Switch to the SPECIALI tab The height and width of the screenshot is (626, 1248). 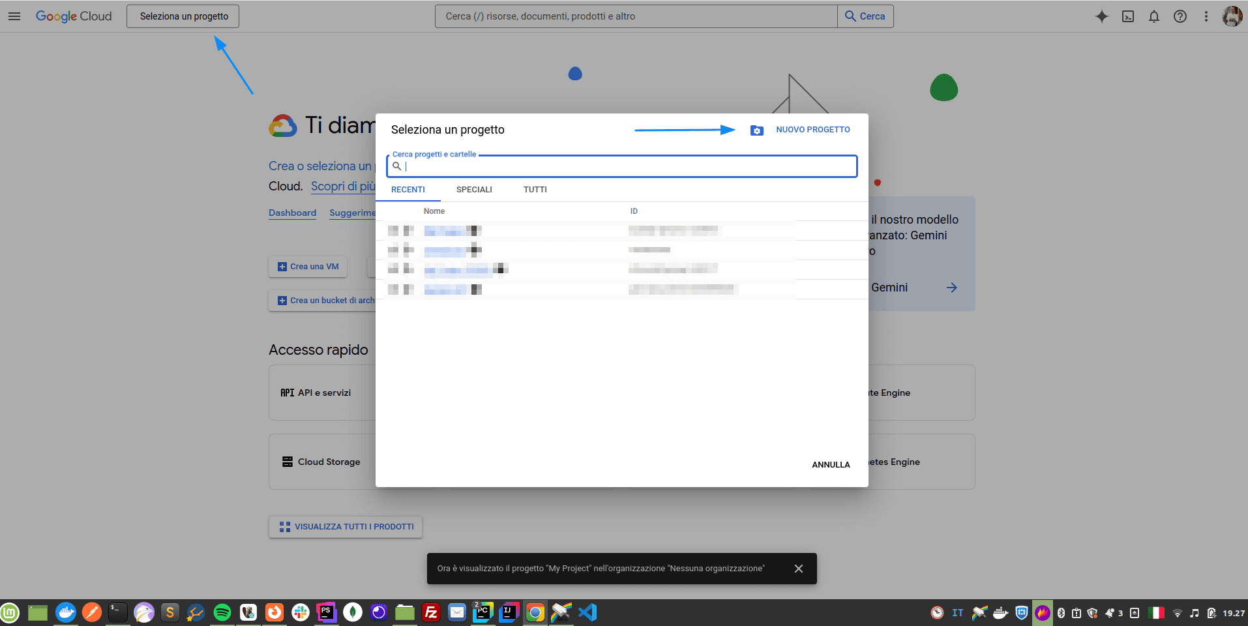[x=474, y=189]
